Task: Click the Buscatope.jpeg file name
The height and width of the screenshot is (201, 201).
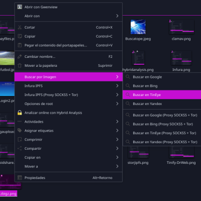Action: point(138,39)
